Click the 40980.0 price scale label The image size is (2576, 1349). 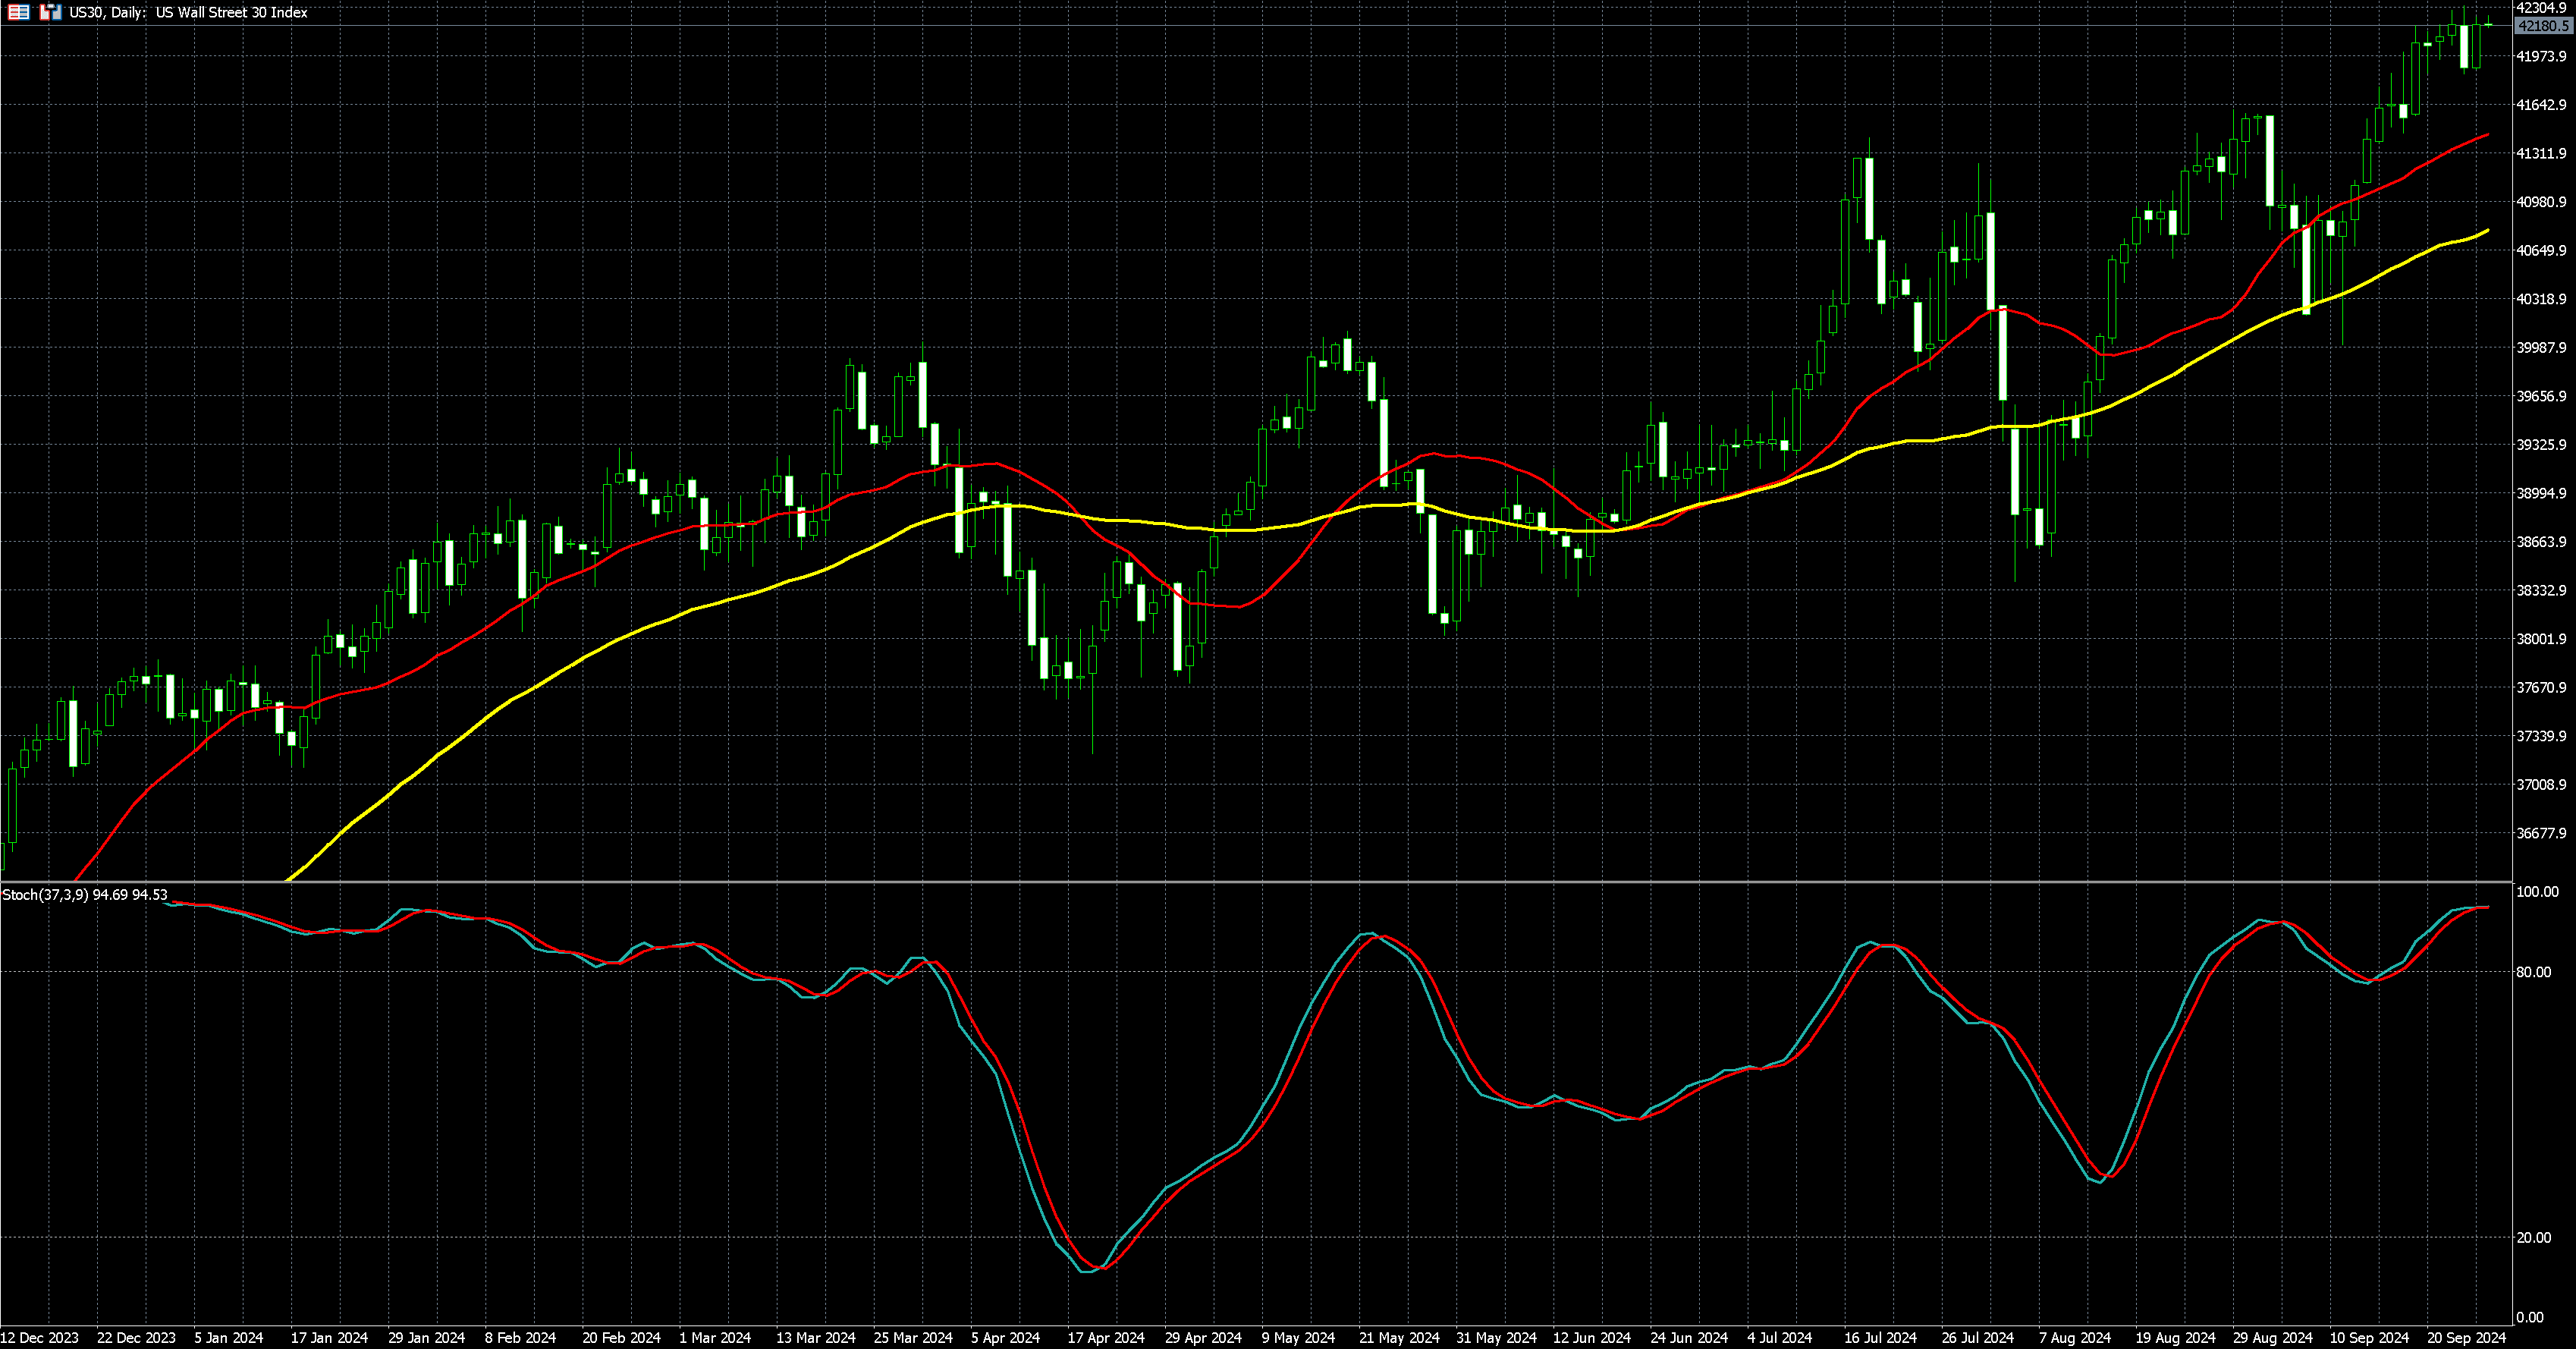pyautogui.click(x=2541, y=202)
